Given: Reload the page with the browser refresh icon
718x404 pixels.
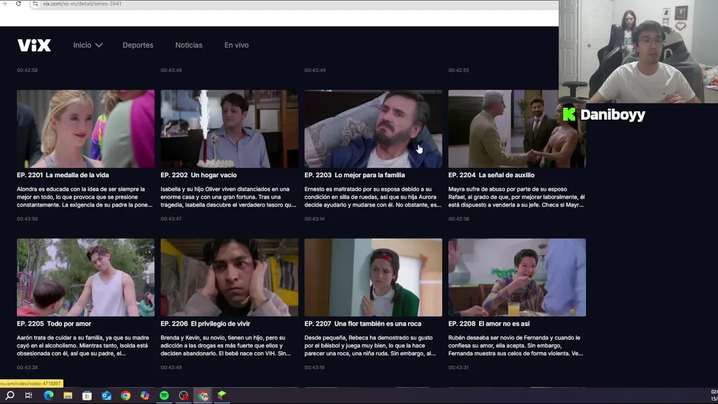Looking at the screenshot, I should (x=19, y=3).
